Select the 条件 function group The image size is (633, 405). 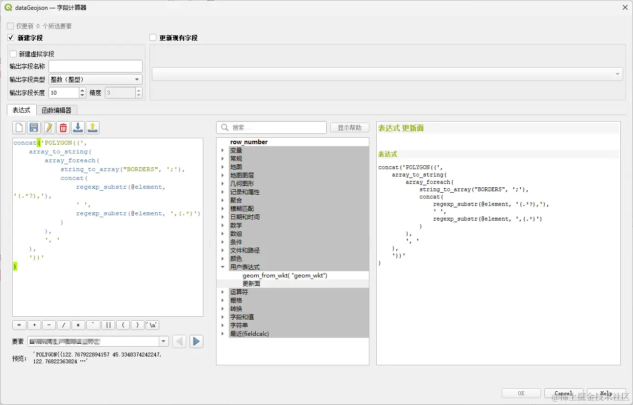pyautogui.click(x=236, y=242)
